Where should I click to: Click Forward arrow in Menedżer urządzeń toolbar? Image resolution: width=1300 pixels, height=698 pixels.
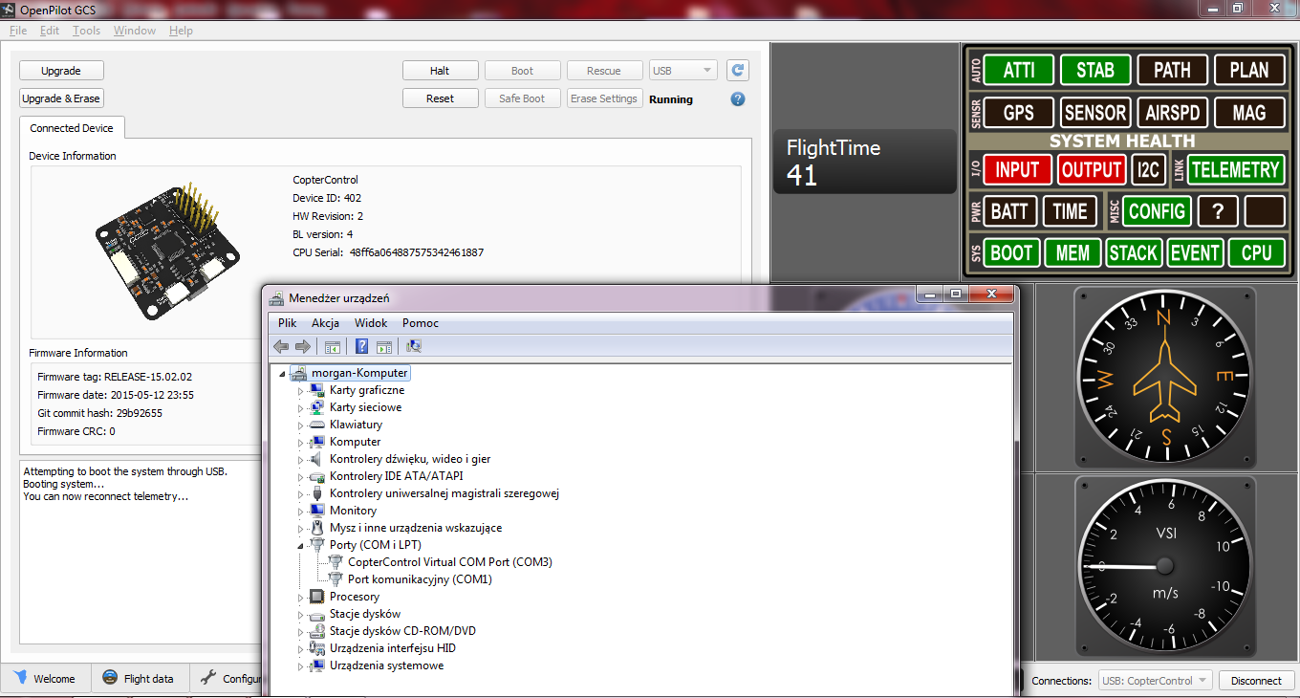tap(302, 346)
